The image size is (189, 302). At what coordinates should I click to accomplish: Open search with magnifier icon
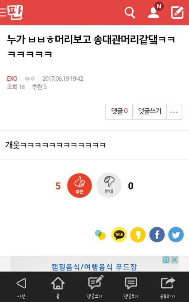coord(130,13)
